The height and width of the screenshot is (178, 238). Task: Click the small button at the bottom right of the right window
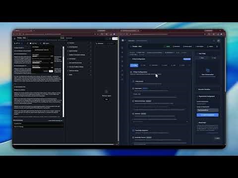tap(217, 138)
